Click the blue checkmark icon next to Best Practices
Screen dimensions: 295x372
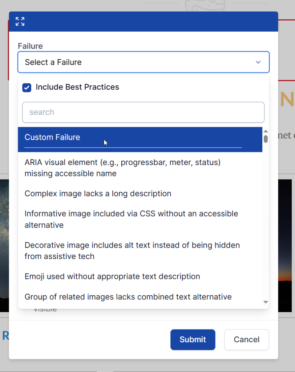pos(27,87)
